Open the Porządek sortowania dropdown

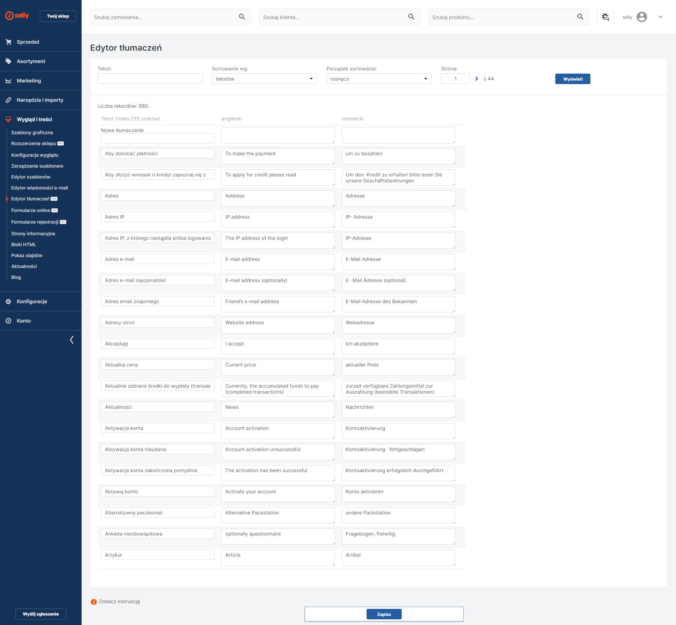tap(379, 79)
